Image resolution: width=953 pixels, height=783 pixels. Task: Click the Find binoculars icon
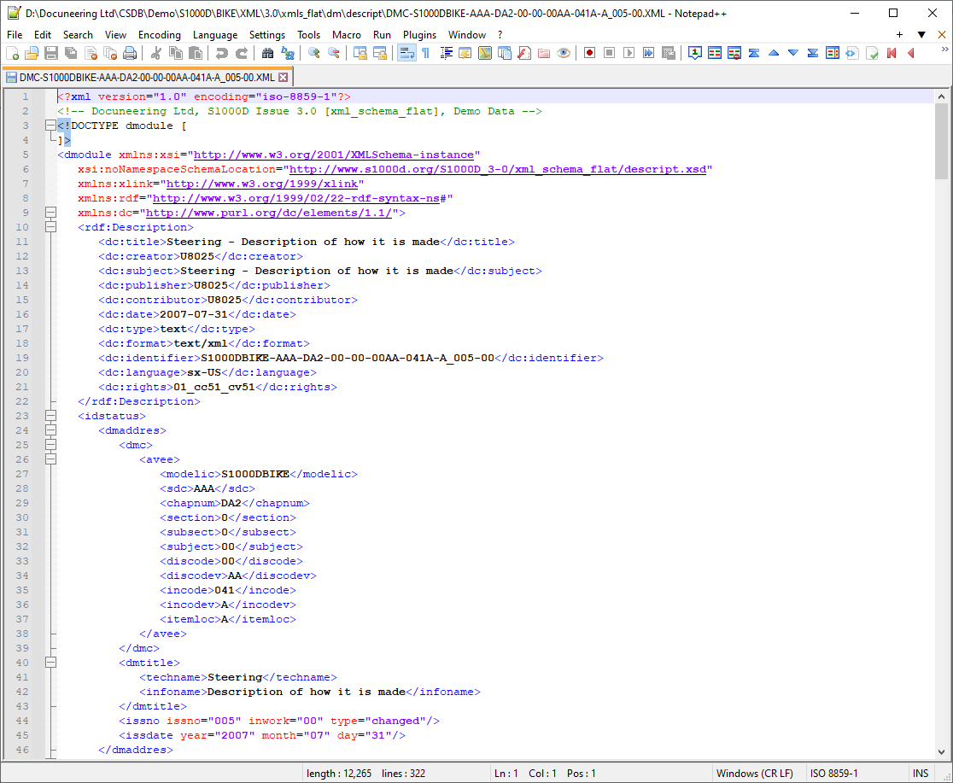pos(267,53)
